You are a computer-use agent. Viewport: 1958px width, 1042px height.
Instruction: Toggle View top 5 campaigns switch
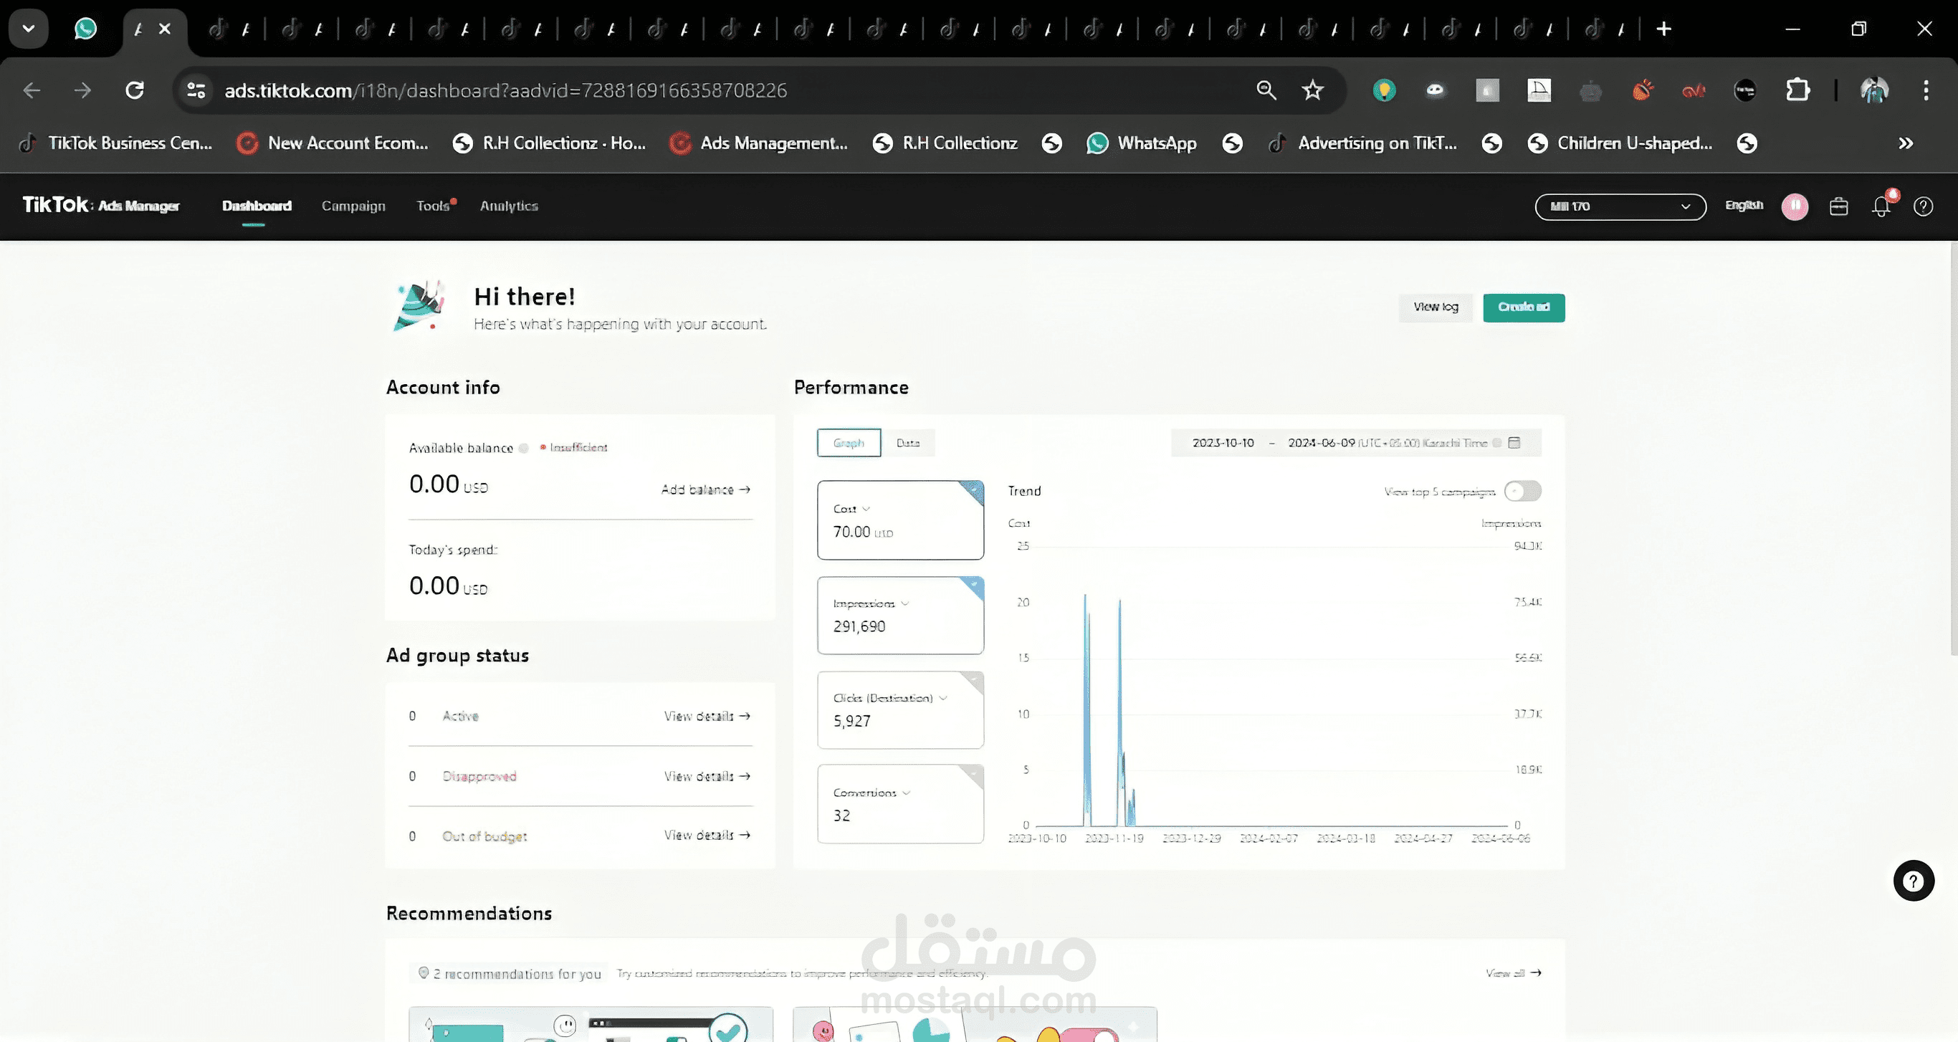[x=1522, y=491]
